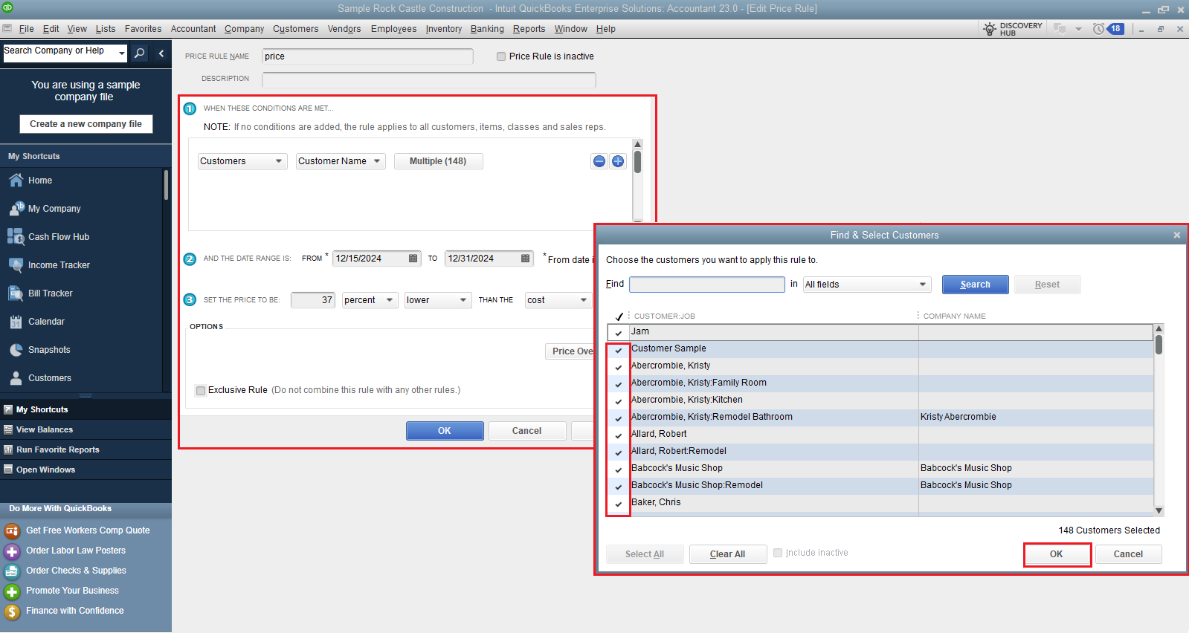Click the Price Rule Name field

coord(367,56)
